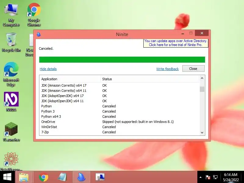Screen dimensions: 244x183
Task: Open the network status tray icon
Action: (215, 177)
